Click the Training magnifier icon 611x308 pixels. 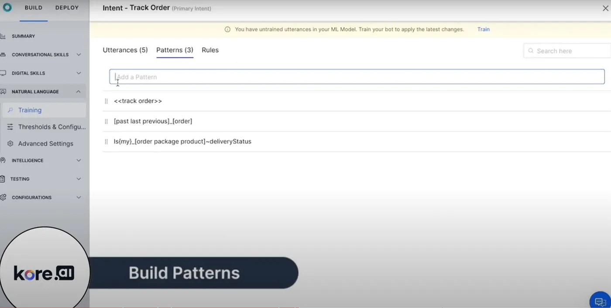[x=10, y=110]
